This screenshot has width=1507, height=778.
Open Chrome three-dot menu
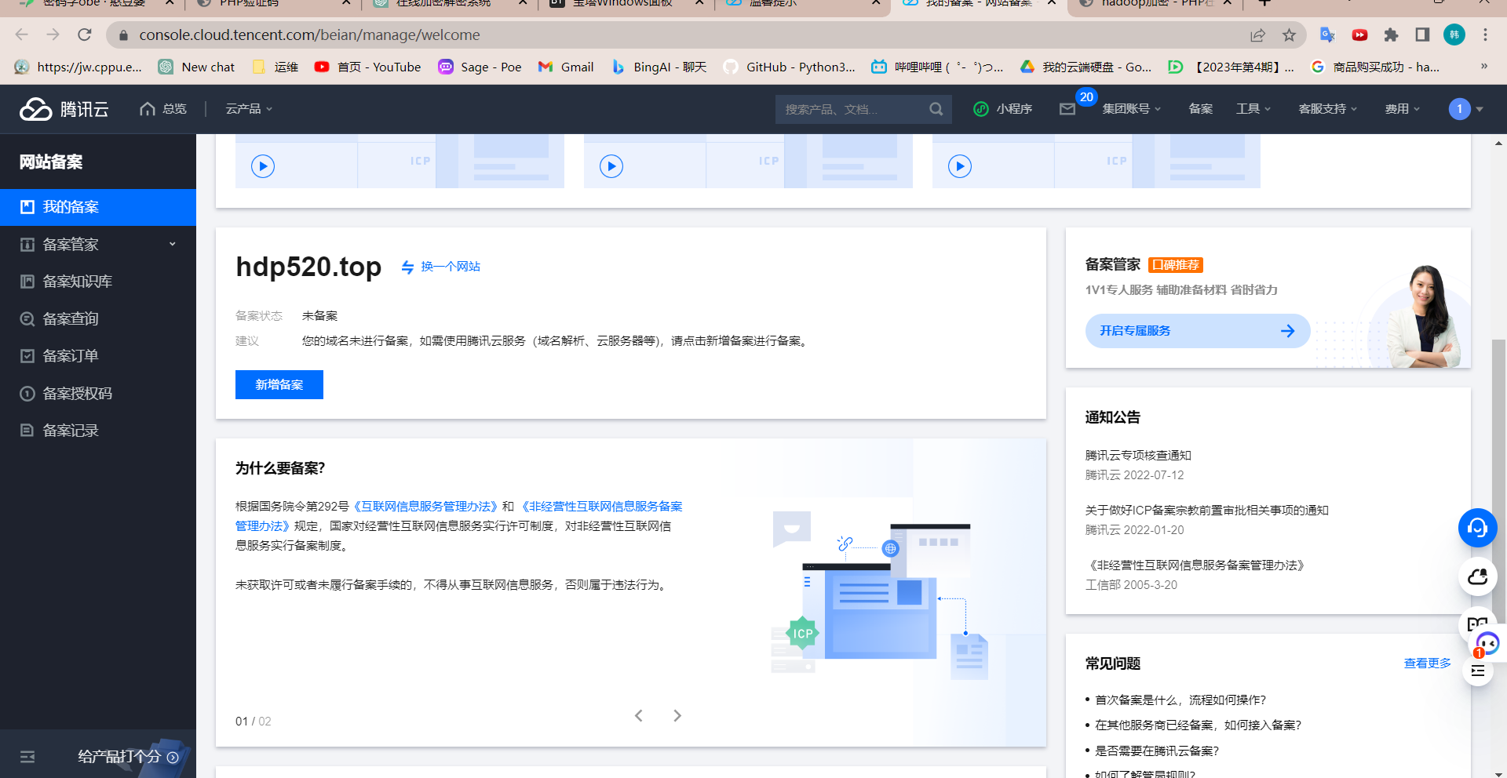click(x=1485, y=35)
